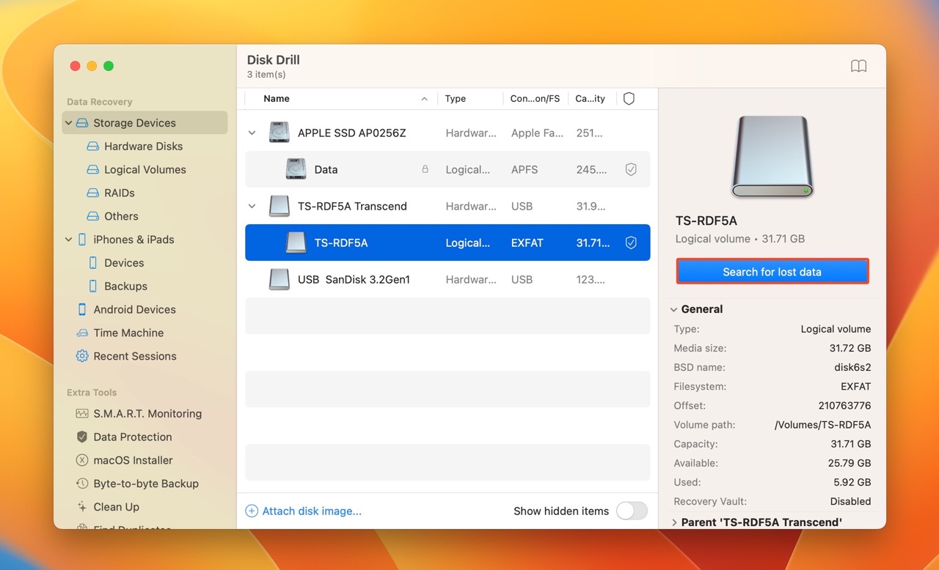
Task: Click the APFS cell in the Data row
Action: tap(525, 170)
